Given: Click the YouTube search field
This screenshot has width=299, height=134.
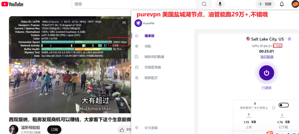Looking at the screenshot, I should pos(133,4).
